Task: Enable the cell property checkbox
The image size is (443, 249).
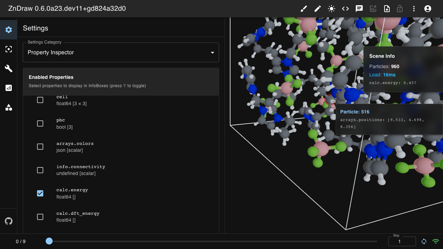Action: click(x=40, y=100)
